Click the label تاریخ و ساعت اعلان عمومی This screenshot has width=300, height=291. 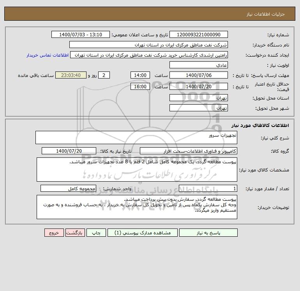(139, 35)
